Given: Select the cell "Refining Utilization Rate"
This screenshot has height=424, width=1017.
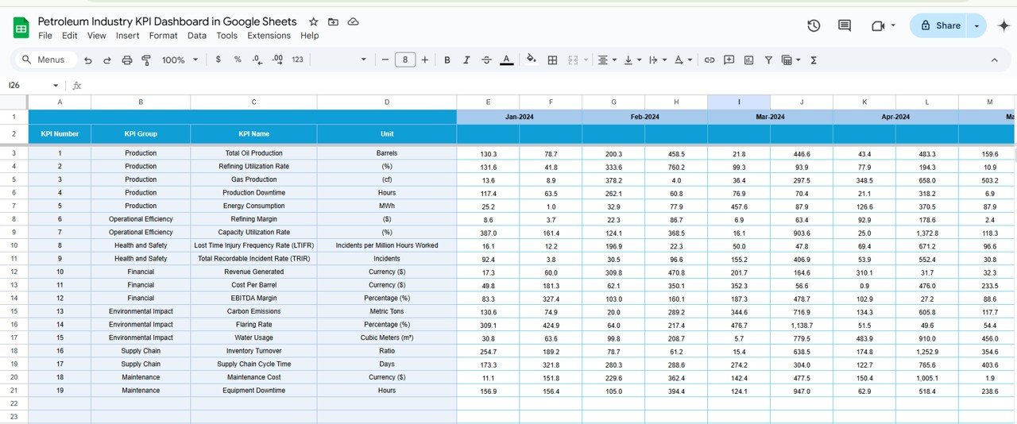Looking at the screenshot, I should tap(253, 166).
